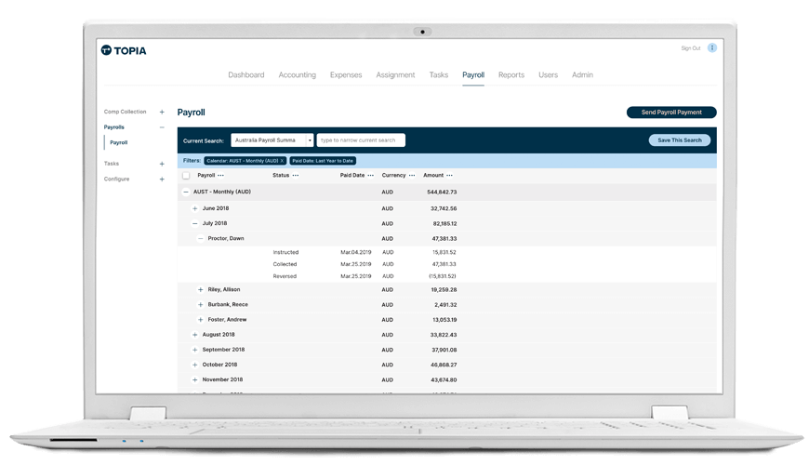This screenshot has height=465, width=809.
Task: Click amount 82,185.12 for July 2018
Action: (x=444, y=223)
